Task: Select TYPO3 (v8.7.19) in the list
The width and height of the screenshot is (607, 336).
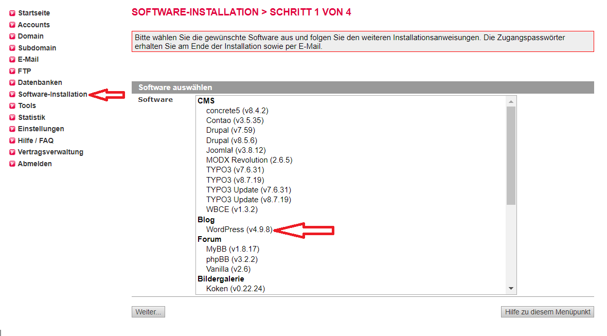Action: click(236, 180)
